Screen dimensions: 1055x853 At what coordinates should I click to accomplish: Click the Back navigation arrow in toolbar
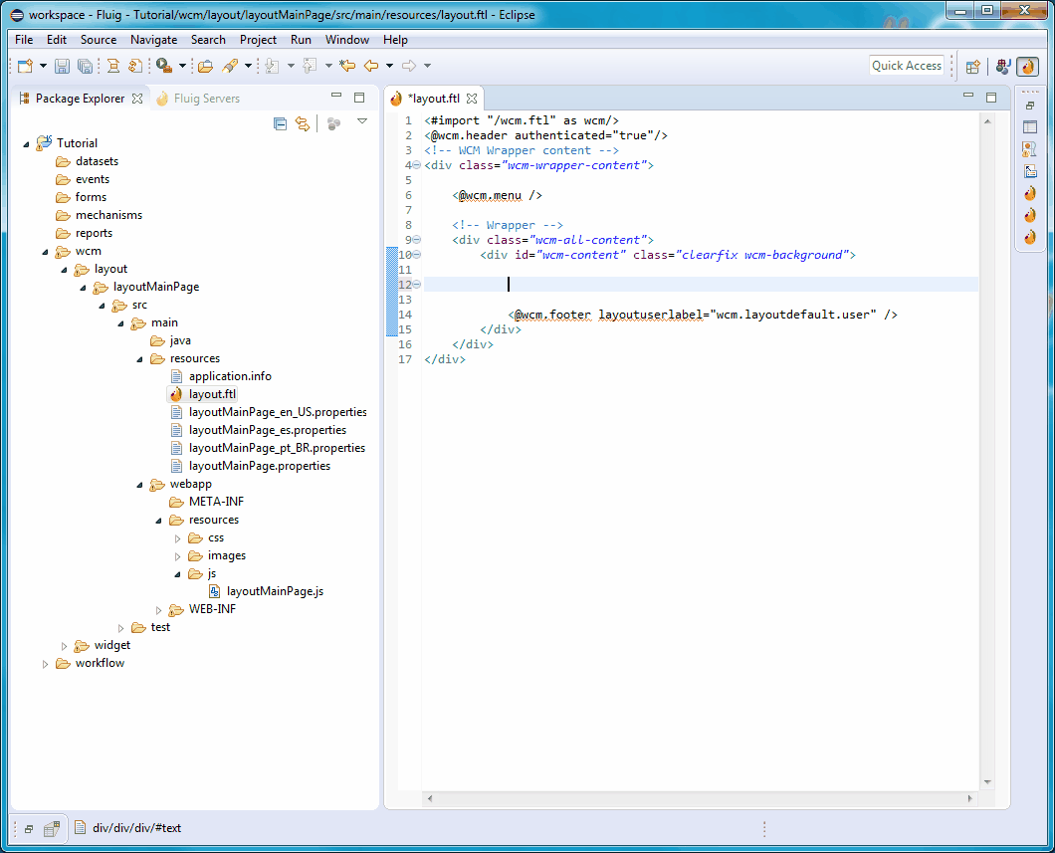370,66
